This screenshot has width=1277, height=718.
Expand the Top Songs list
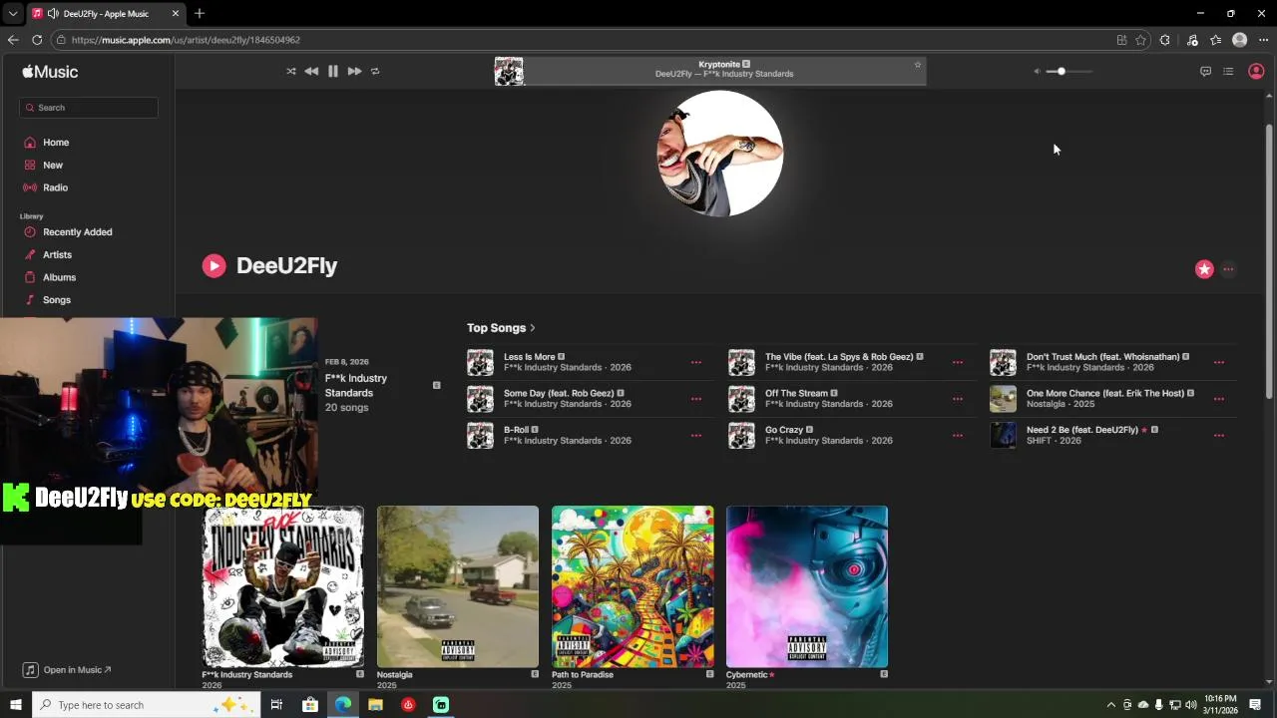click(501, 328)
